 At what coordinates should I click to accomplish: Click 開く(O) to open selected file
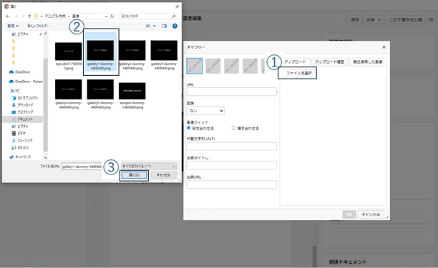[134, 175]
